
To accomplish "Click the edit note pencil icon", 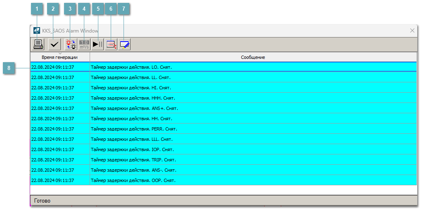I will coord(124,44).
